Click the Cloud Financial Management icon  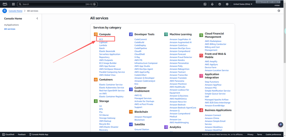click(x=201, y=35)
